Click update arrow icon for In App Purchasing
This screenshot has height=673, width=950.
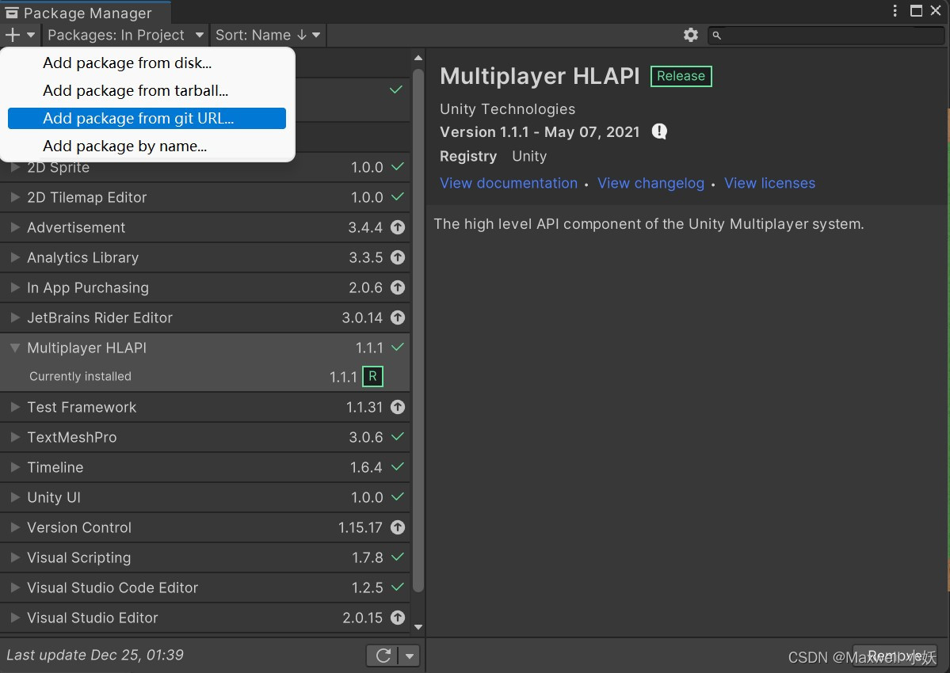point(398,287)
